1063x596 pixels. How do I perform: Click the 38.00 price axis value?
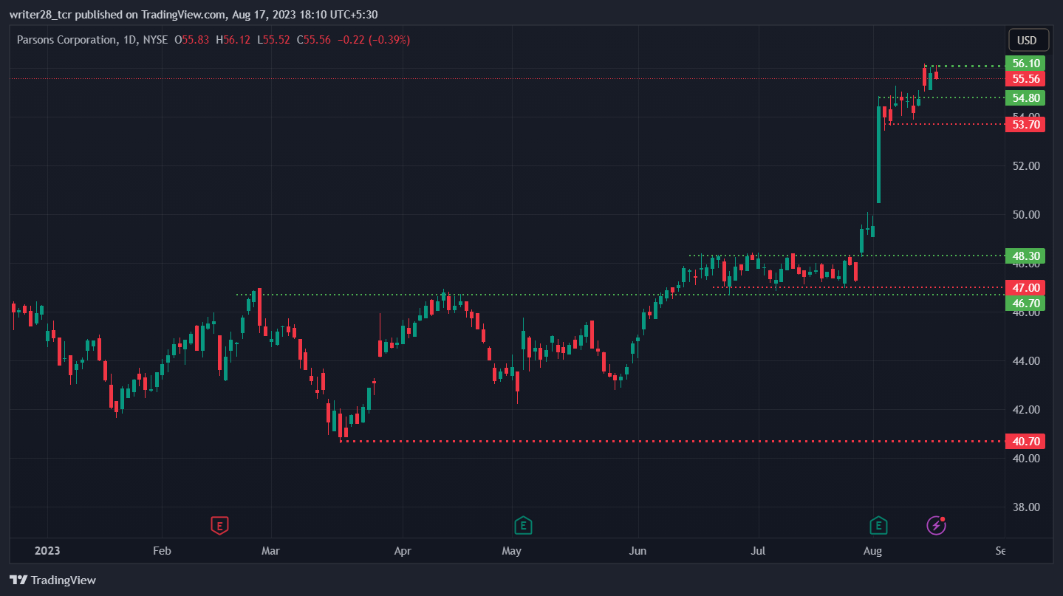[x=1026, y=507]
